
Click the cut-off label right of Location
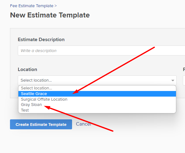click(184, 69)
